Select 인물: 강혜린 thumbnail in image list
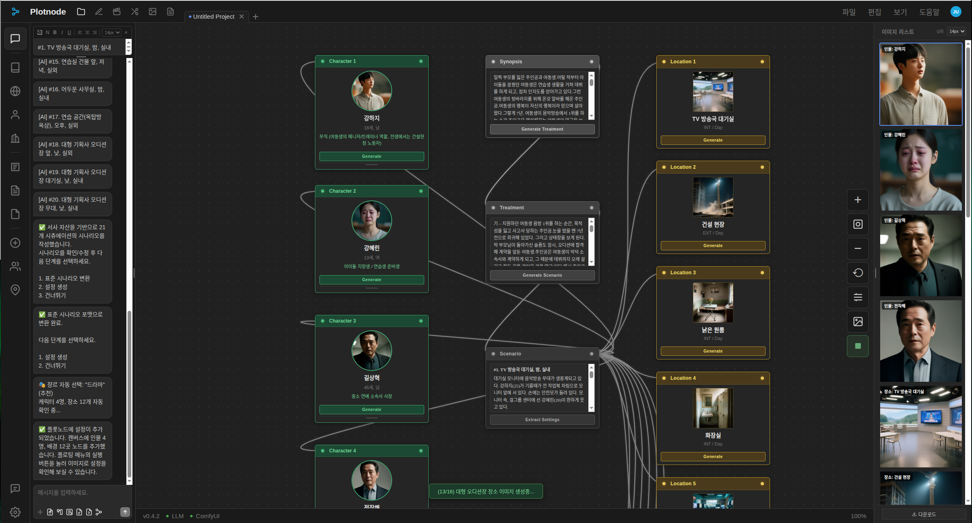Viewport: 972px width, 523px height. [x=921, y=170]
